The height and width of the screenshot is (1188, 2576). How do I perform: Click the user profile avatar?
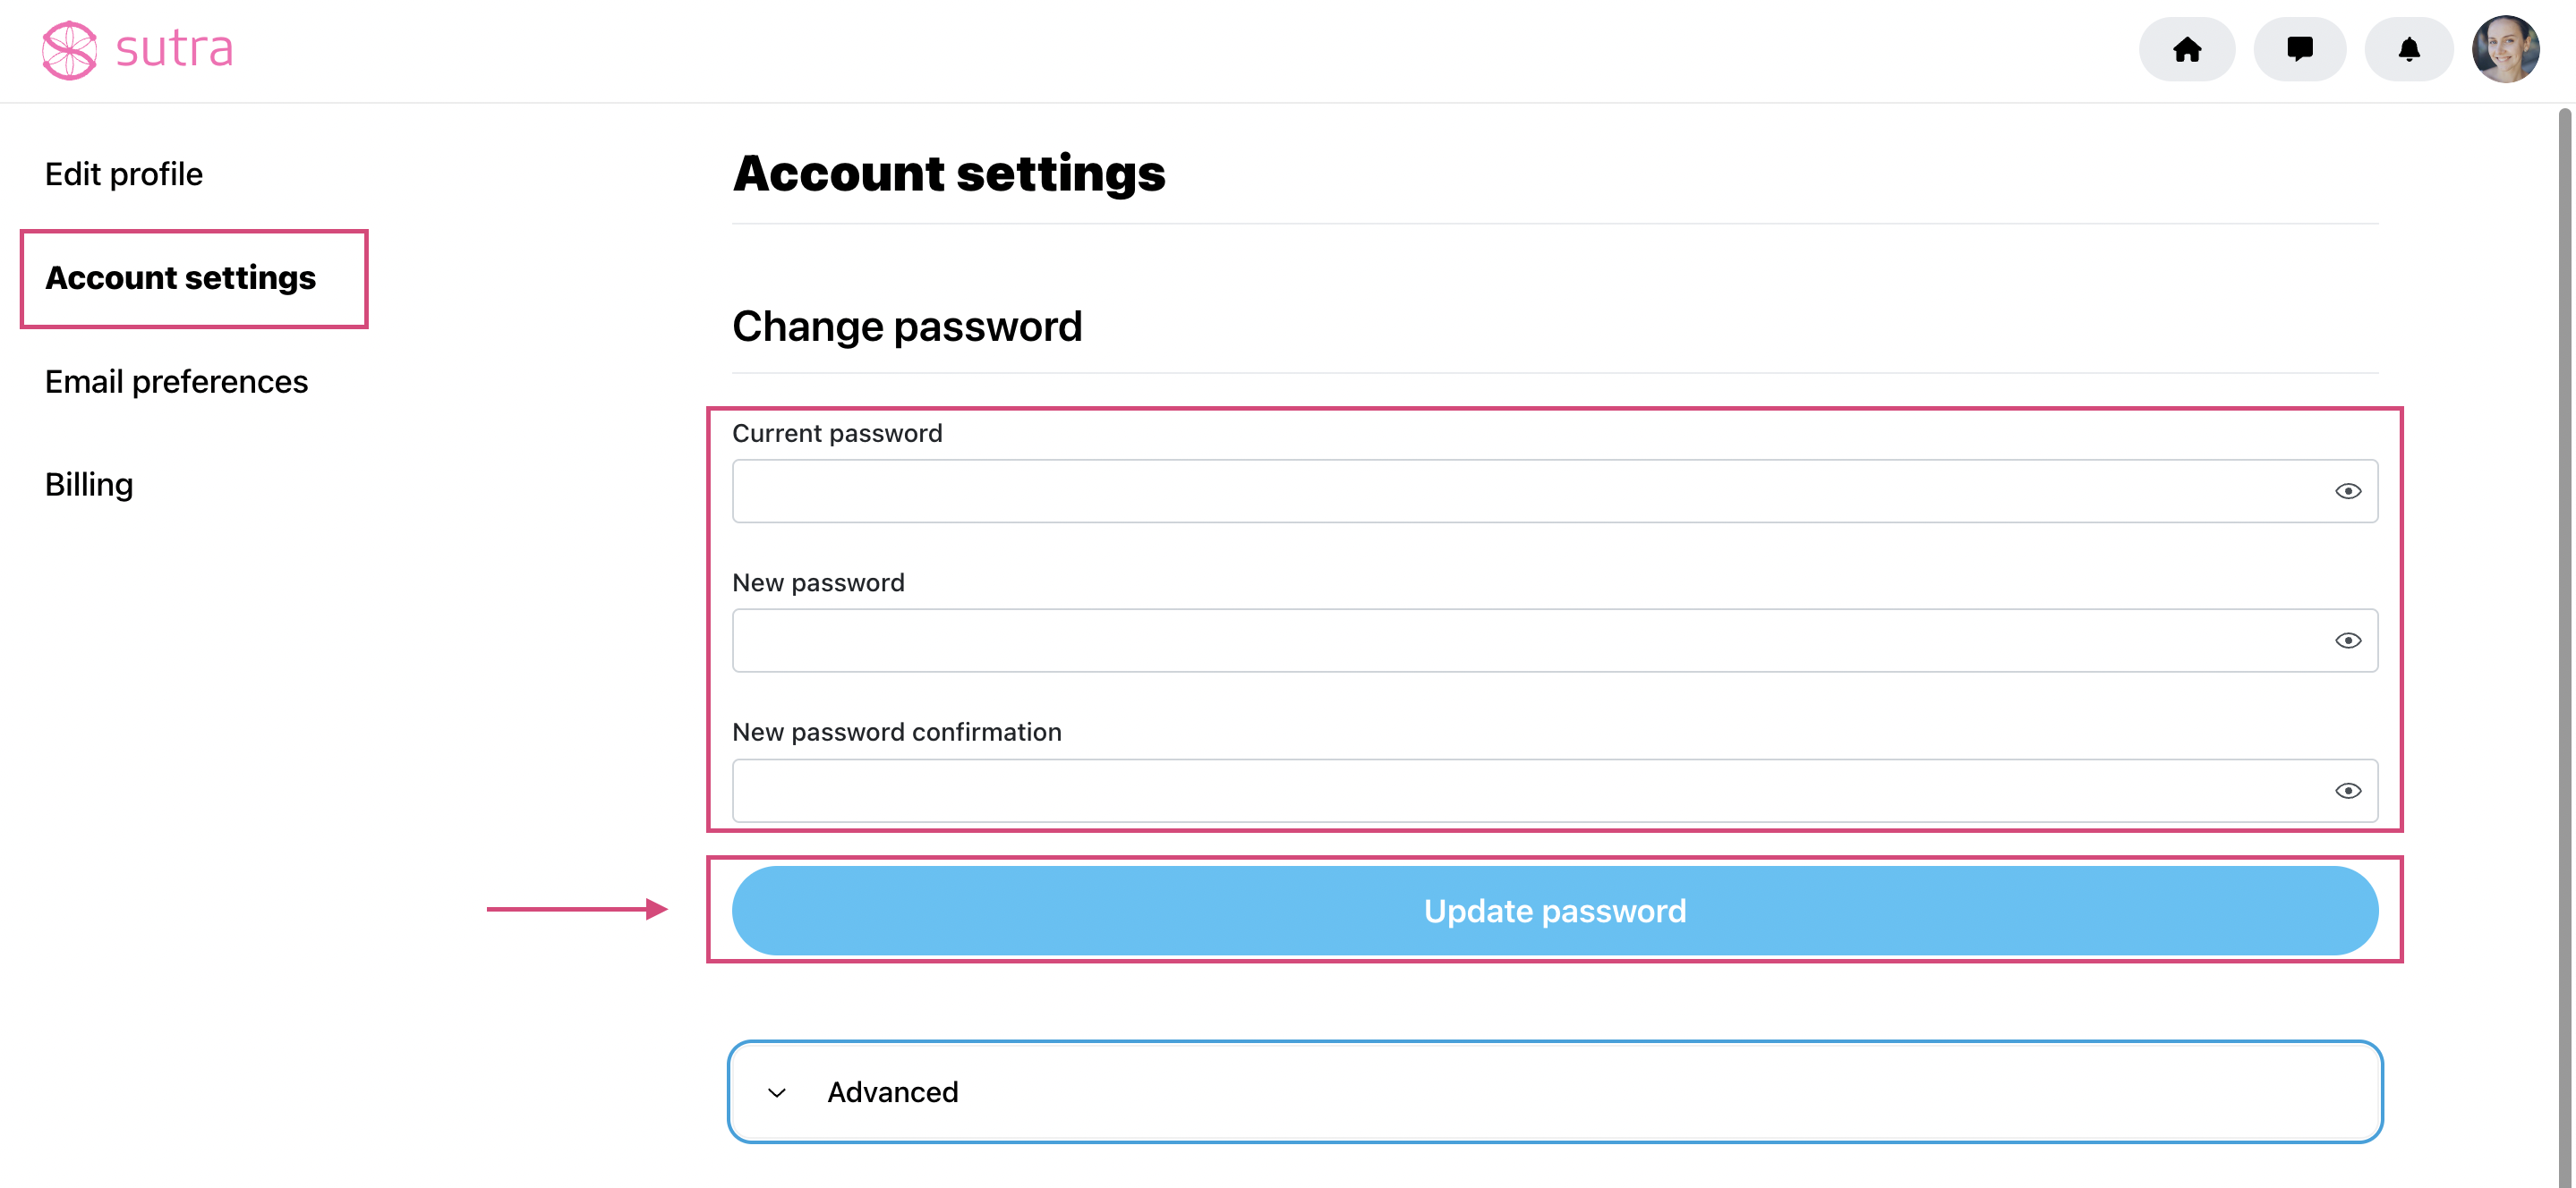(2505, 49)
